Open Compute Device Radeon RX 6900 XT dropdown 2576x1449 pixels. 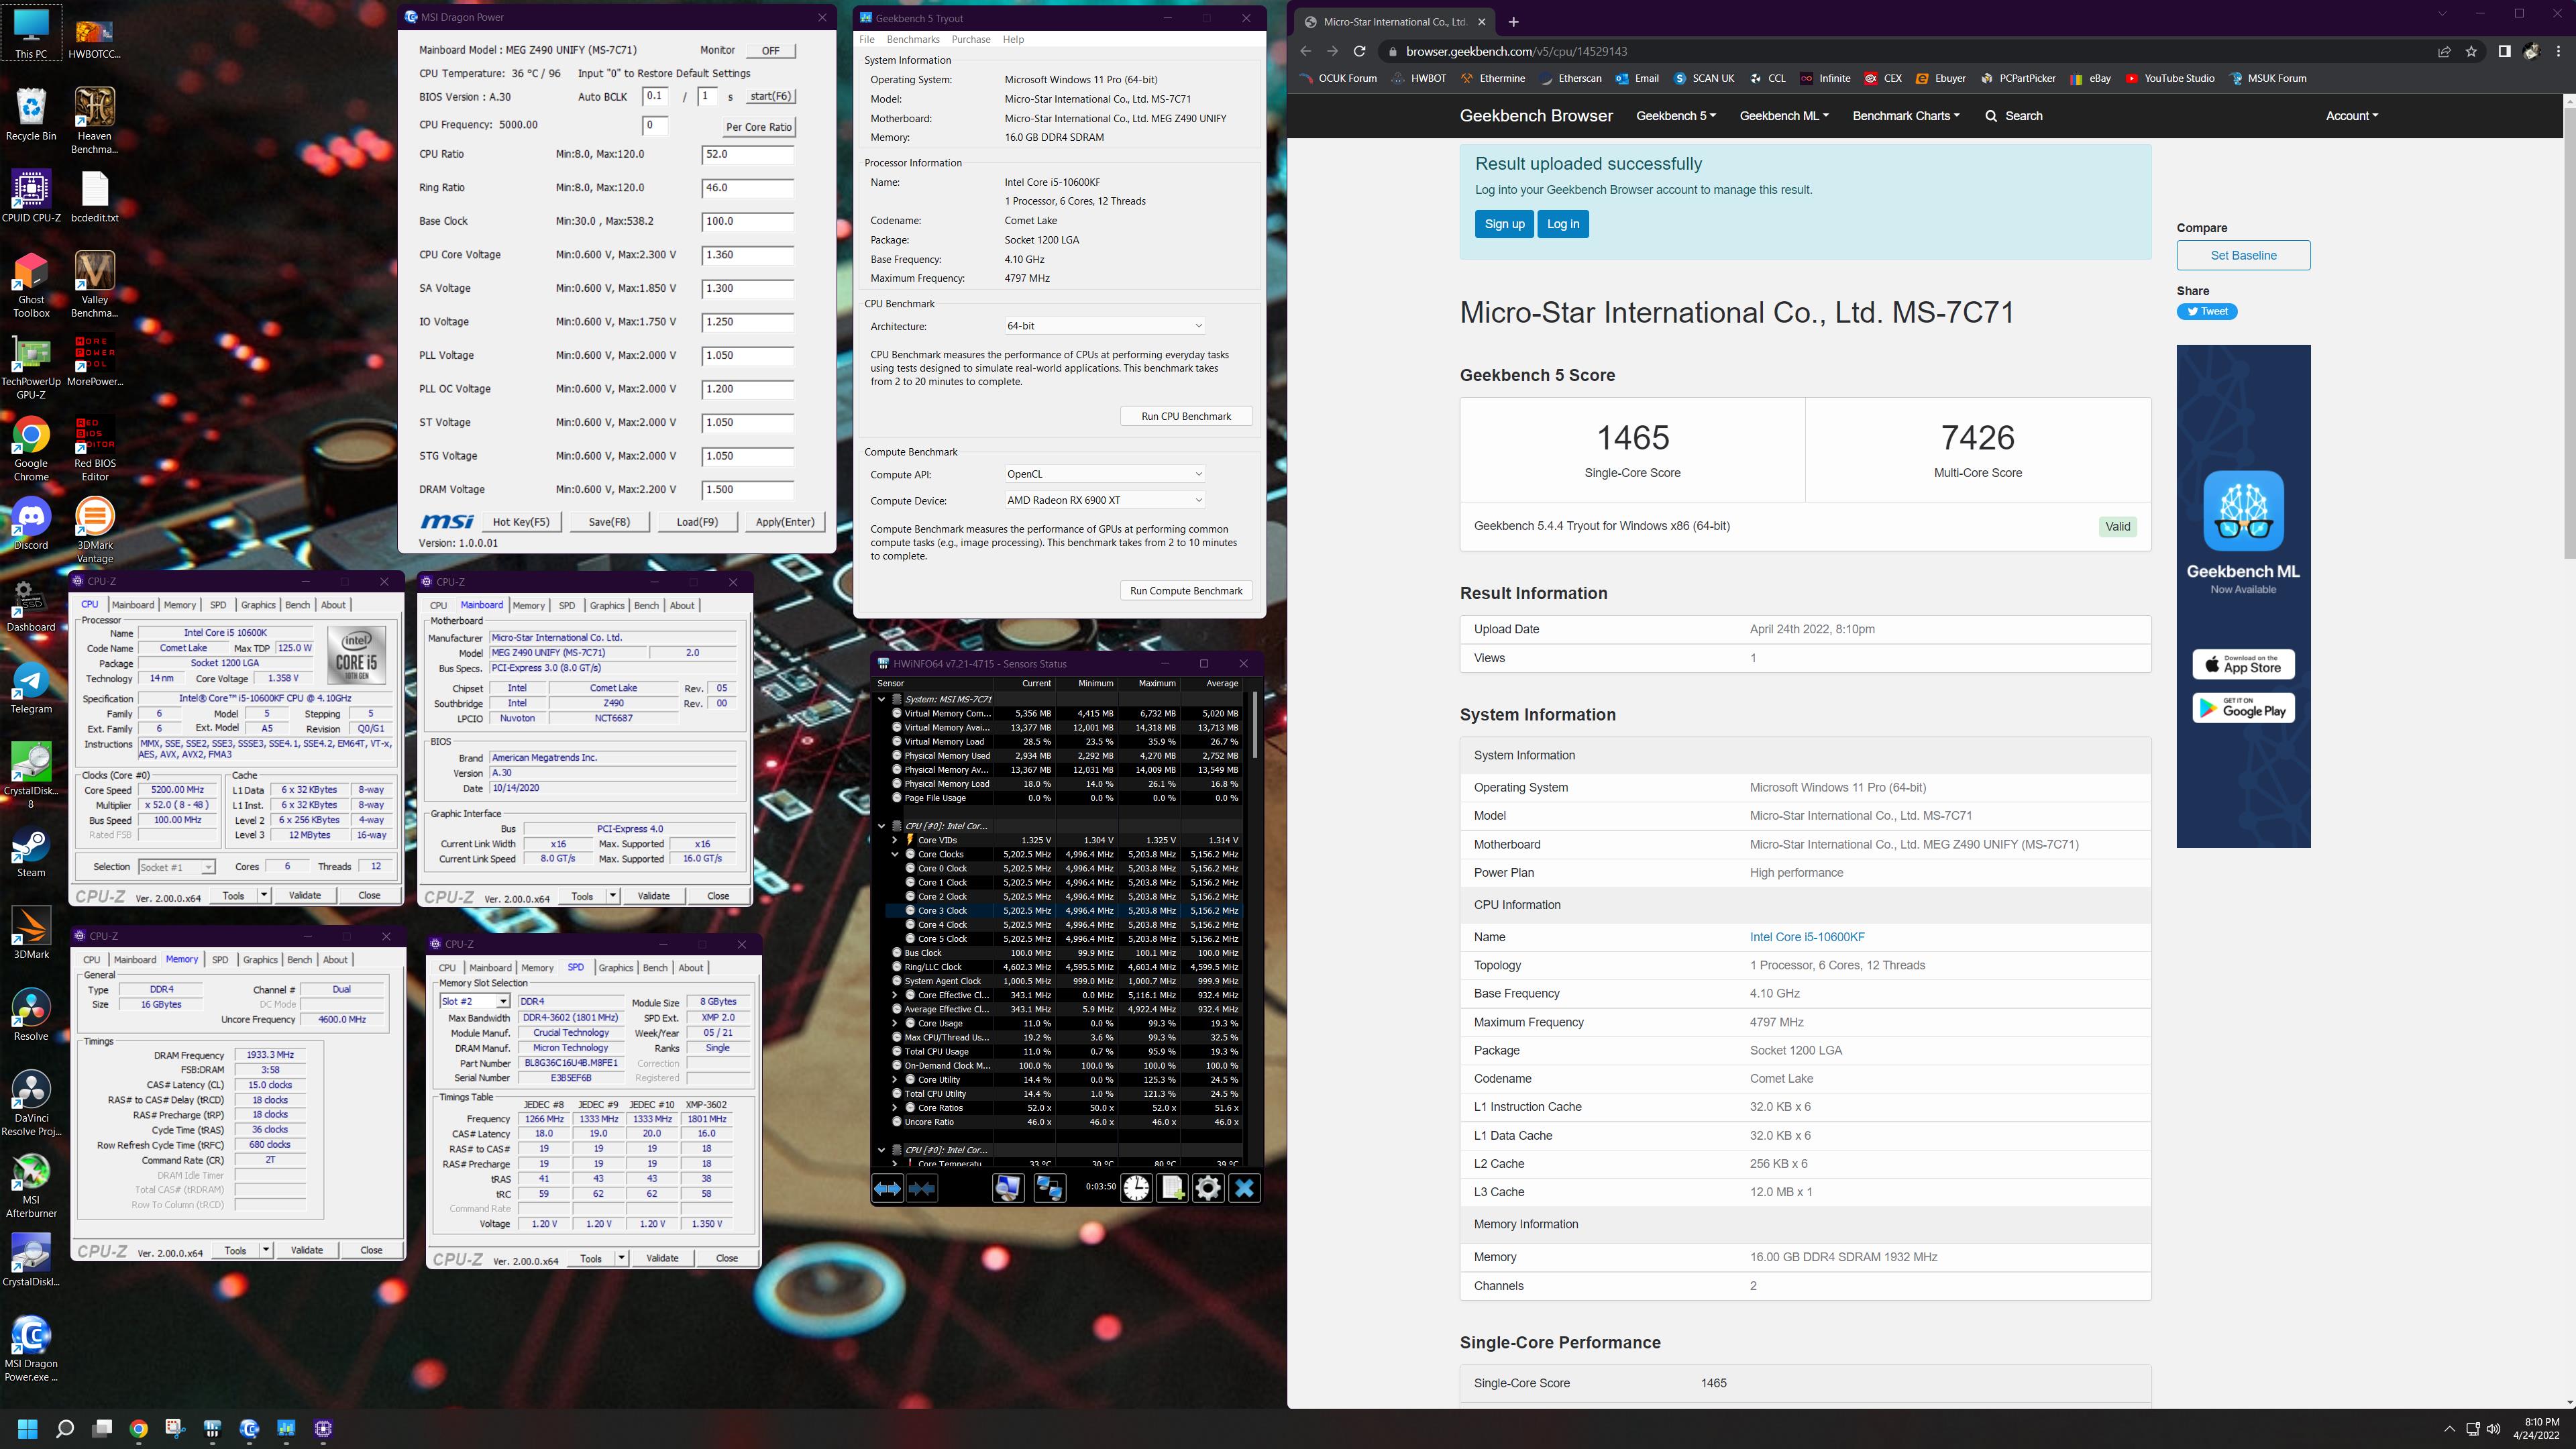(1104, 500)
